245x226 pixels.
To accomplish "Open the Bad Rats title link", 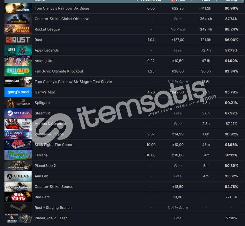I will coord(42,197).
